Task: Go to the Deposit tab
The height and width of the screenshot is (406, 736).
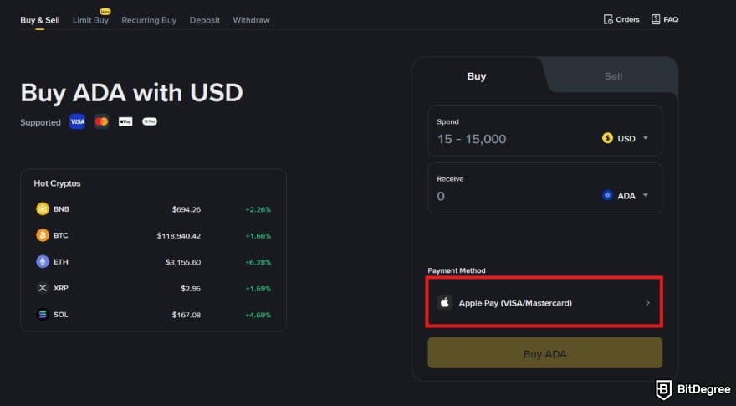Action: point(205,20)
